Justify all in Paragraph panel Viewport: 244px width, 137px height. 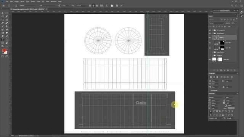232,77
